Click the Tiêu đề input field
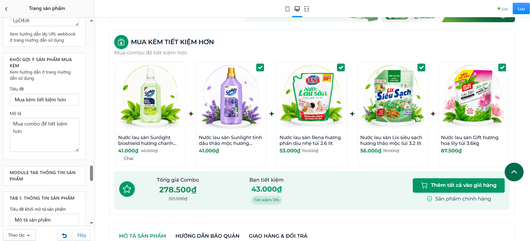 44,100
